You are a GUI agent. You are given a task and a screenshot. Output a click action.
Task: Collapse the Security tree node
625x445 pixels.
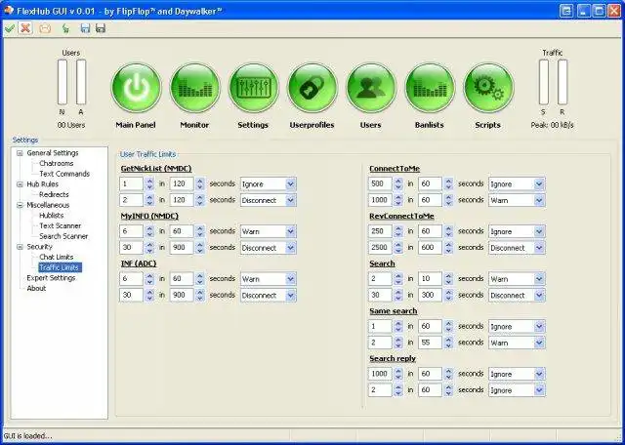pyautogui.click(x=20, y=247)
